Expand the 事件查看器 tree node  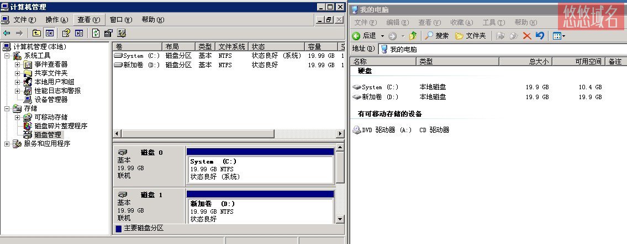tap(17, 64)
